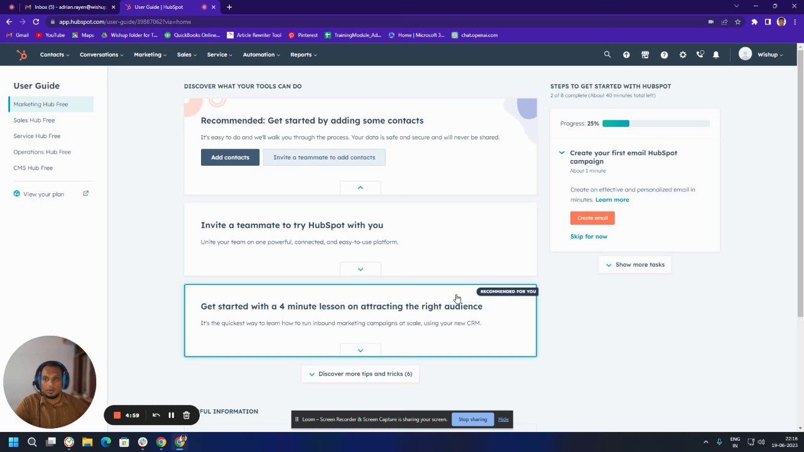Switch to the Gmail Inbox browser tab

coord(69,7)
